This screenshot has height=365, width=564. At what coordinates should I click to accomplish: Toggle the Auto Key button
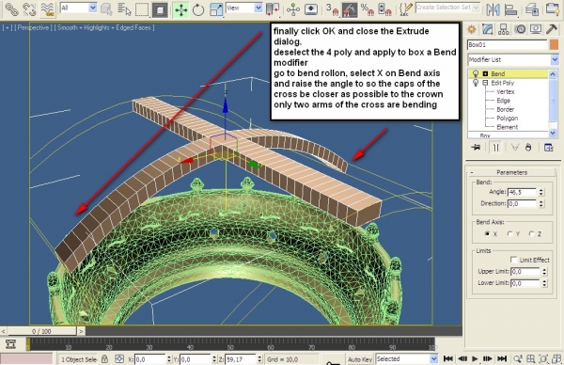tap(360, 358)
